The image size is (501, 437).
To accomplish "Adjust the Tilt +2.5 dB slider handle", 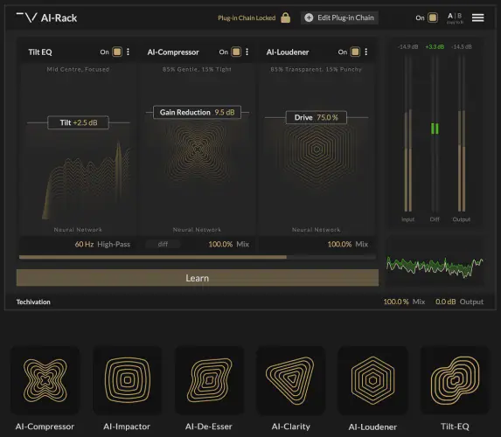I will coord(79,122).
